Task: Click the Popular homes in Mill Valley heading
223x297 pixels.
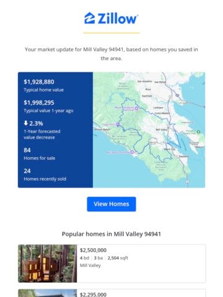Action: pyautogui.click(x=111, y=234)
